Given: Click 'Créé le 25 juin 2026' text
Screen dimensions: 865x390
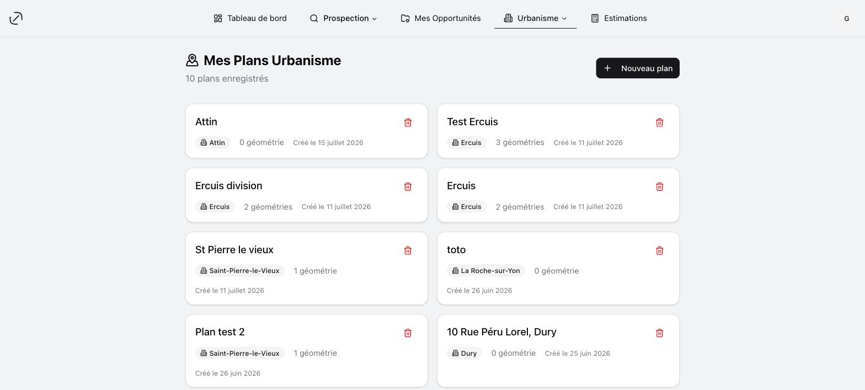Looking at the screenshot, I should click(x=578, y=354).
